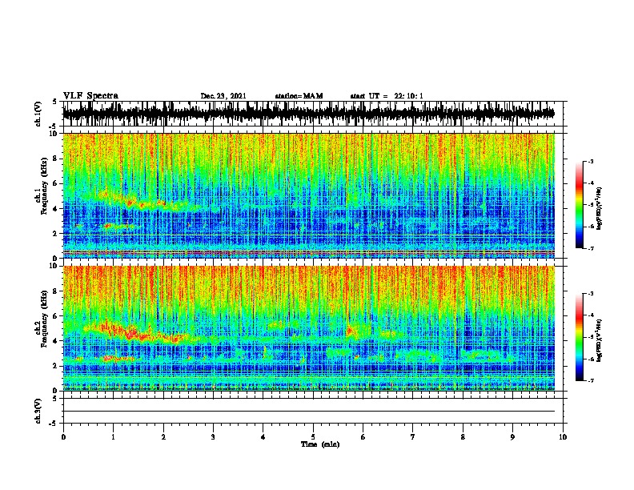Image resolution: width=634 pixels, height=490 pixels.
Task: Click the time axis tick label "4"
Action: (x=263, y=437)
